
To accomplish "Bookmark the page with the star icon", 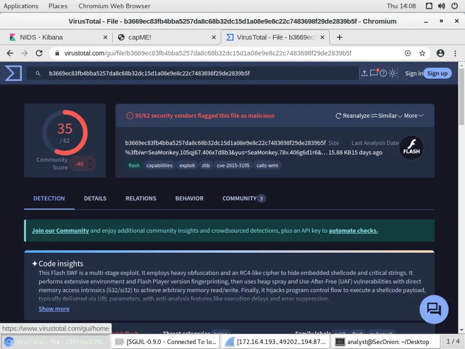I will (x=422, y=53).
